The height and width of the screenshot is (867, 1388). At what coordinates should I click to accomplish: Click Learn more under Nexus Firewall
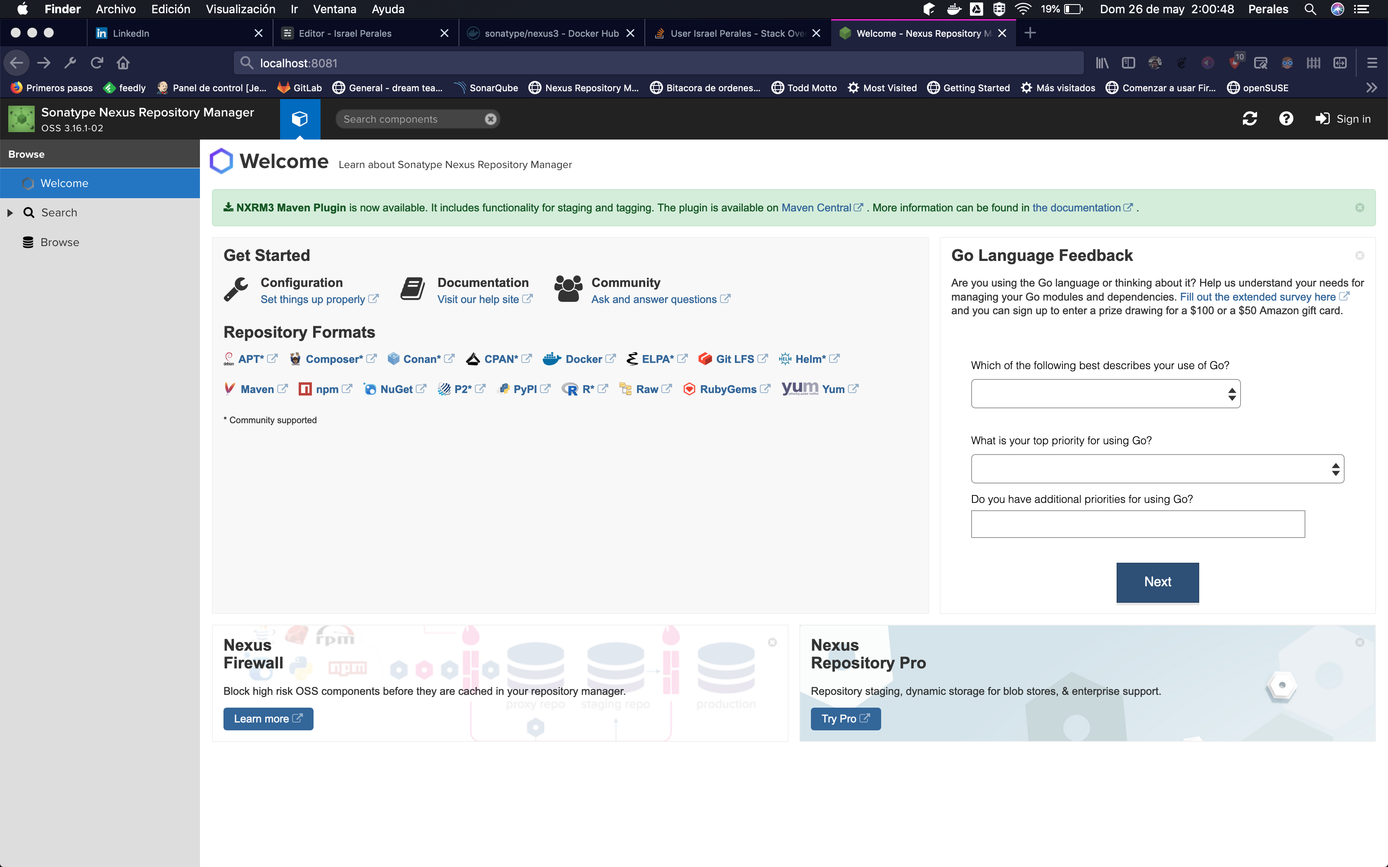tap(268, 719)
